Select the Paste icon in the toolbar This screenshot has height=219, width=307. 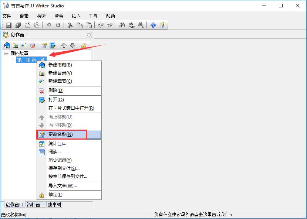89,25
